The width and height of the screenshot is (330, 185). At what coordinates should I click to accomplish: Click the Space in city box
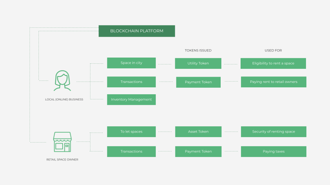pyautogui.click(x=131, y=63)
